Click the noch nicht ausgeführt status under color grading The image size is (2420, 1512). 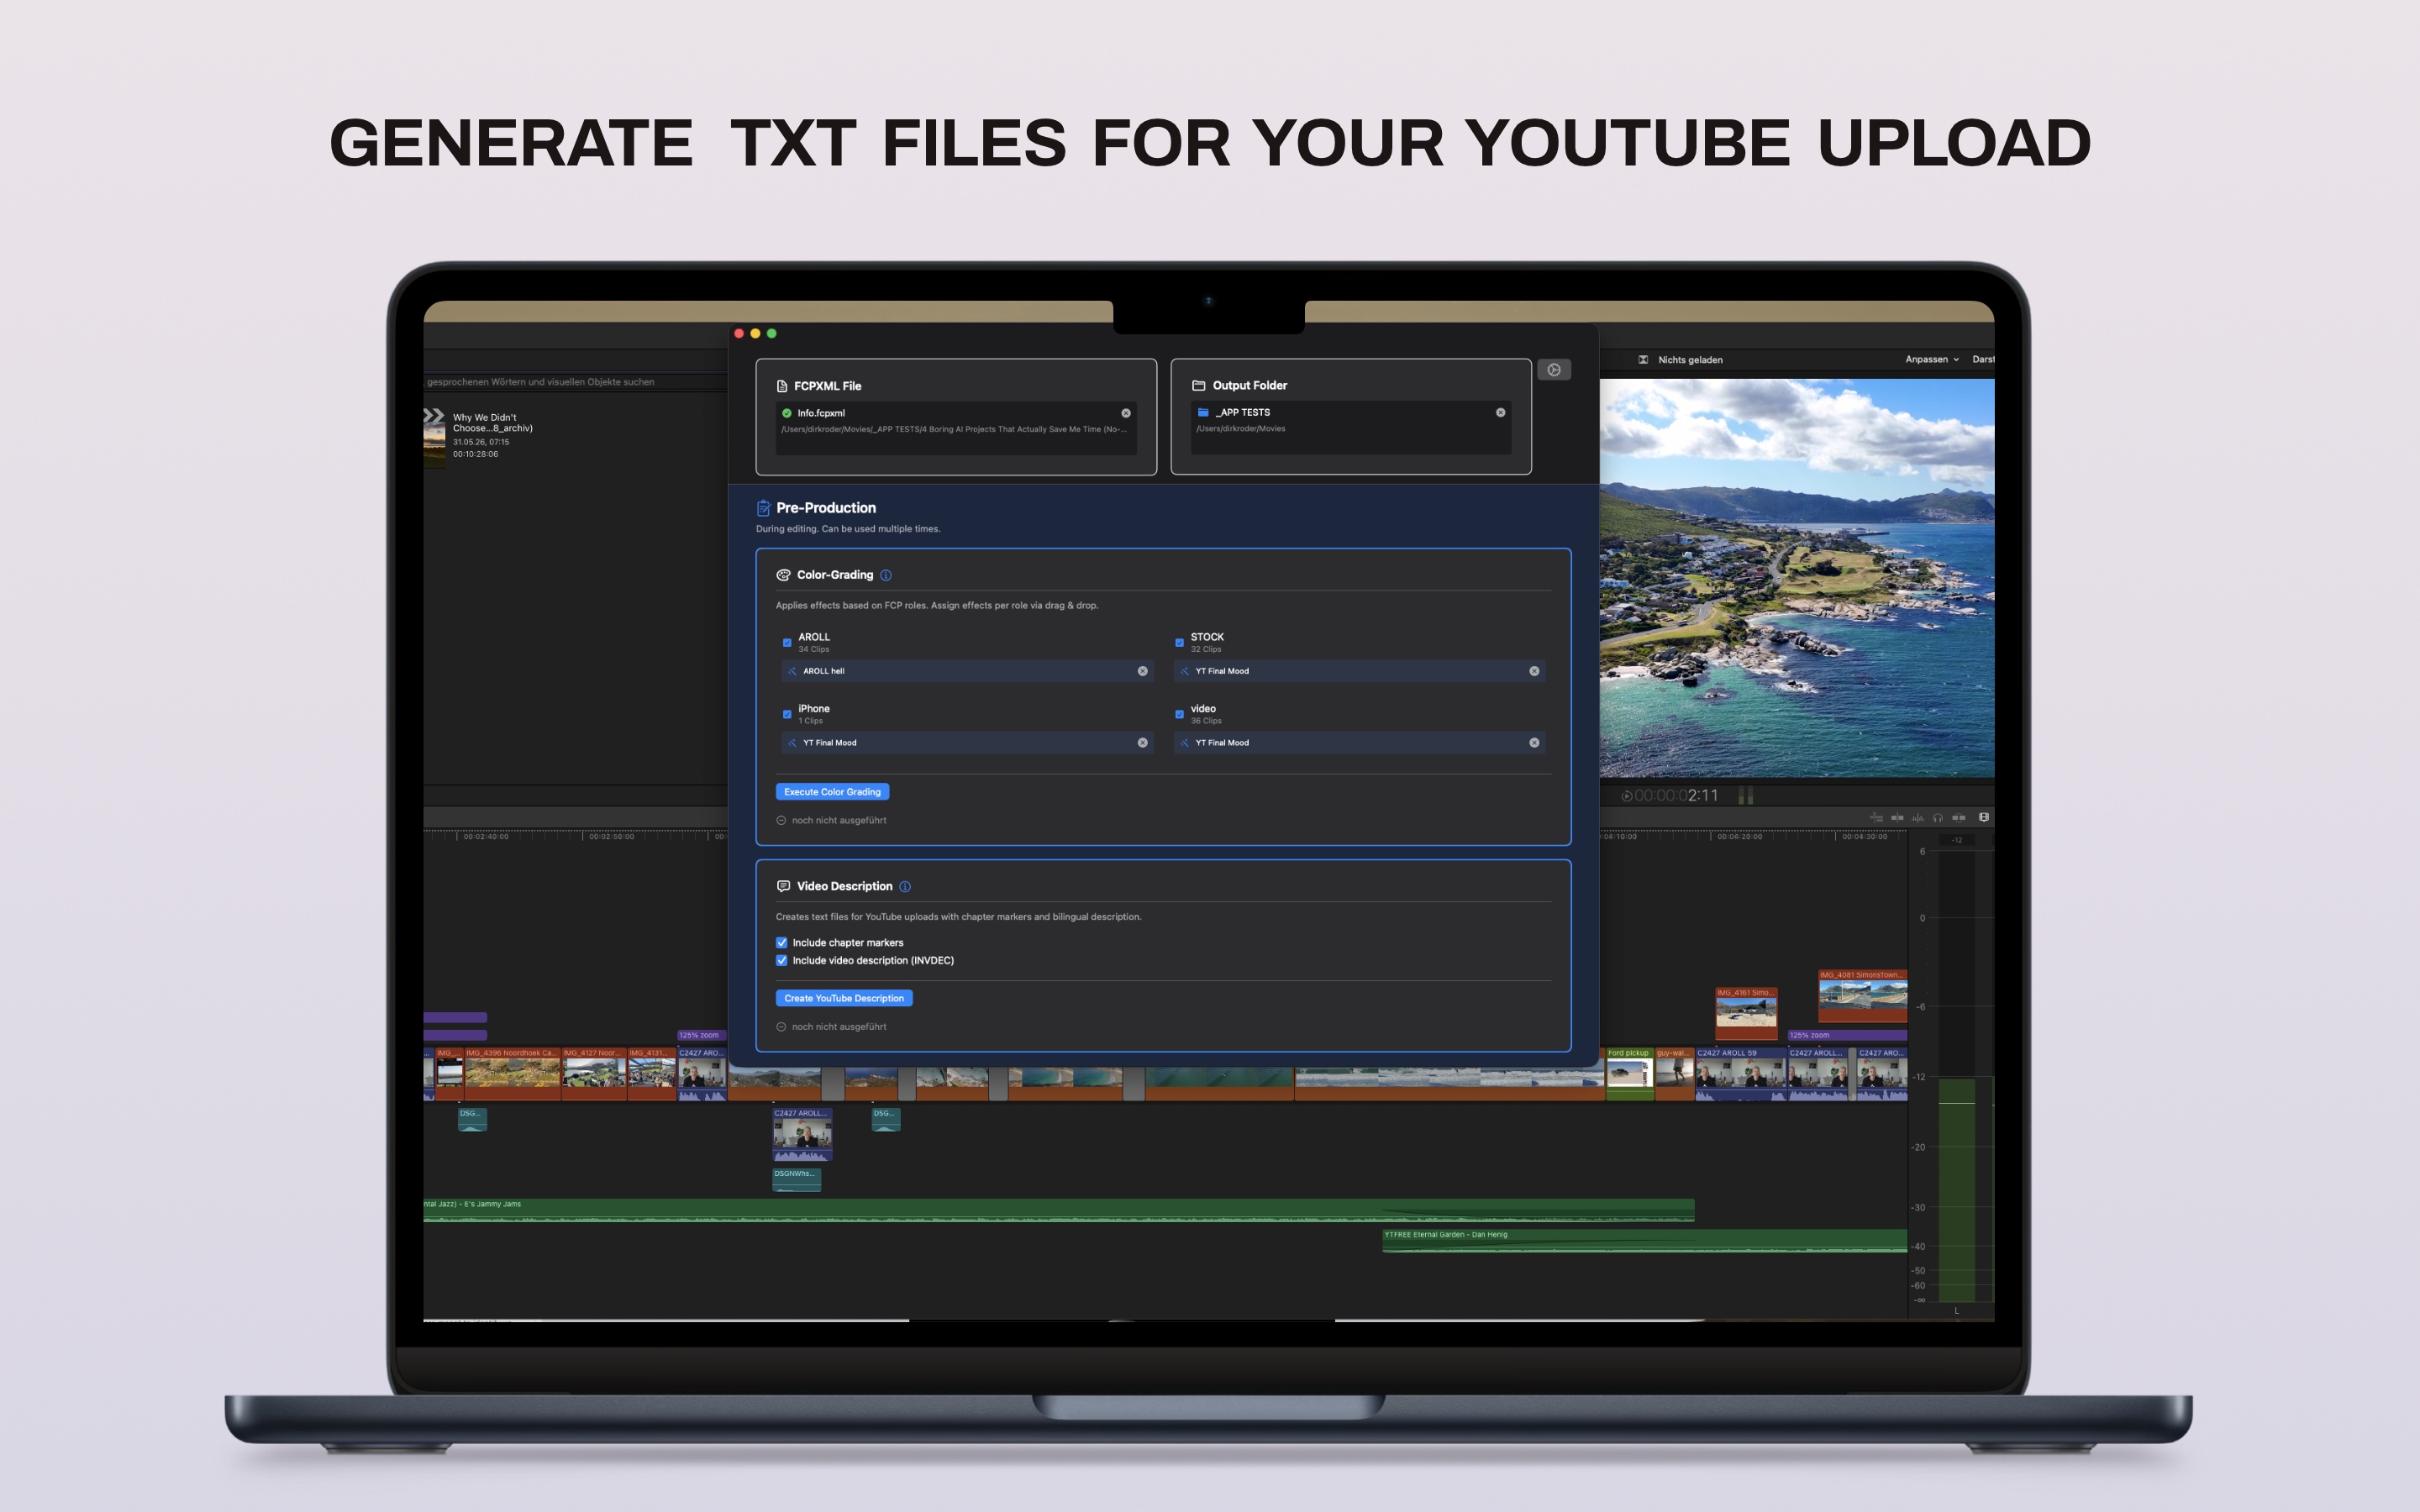coord(839,820)
